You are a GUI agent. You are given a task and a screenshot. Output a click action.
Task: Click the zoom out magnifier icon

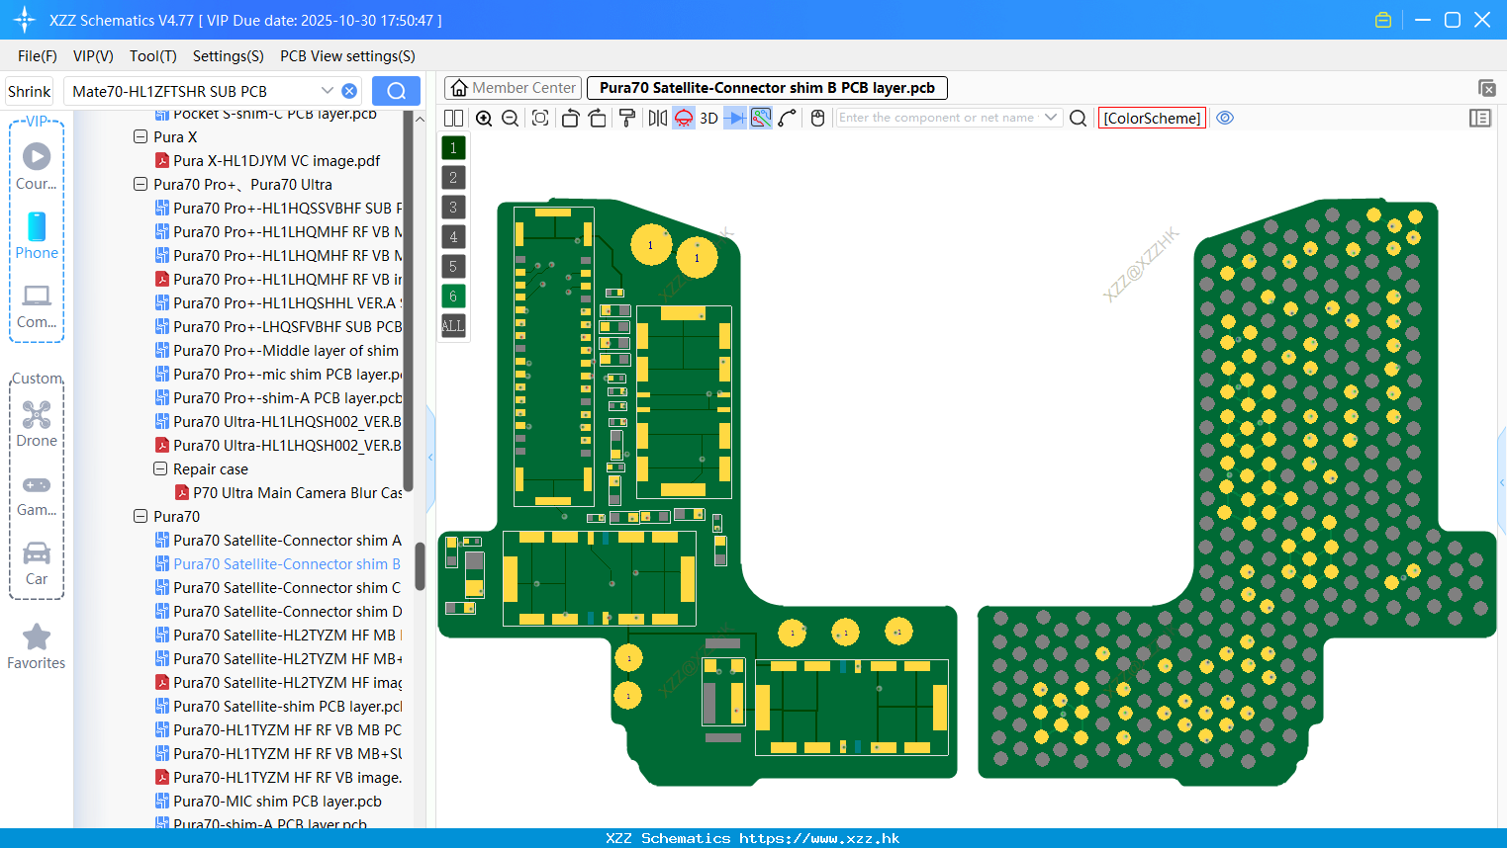[x=511, y=118]
